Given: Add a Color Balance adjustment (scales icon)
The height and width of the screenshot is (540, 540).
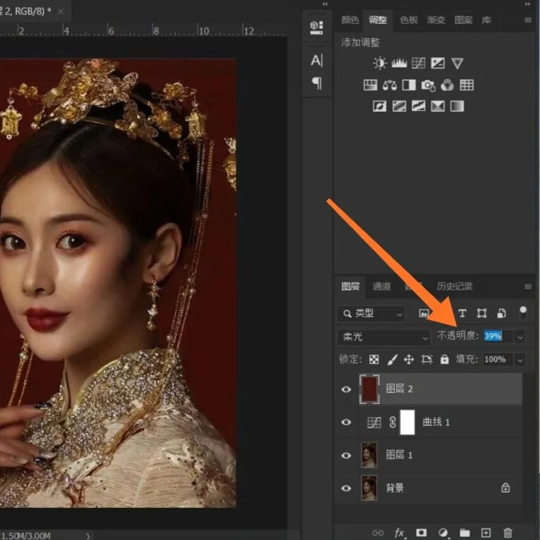Looking at the screenshot, I should (390, 85).
